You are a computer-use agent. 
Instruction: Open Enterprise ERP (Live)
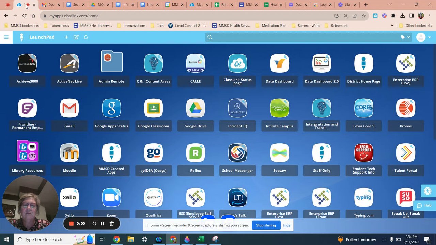tap(406, 63)
